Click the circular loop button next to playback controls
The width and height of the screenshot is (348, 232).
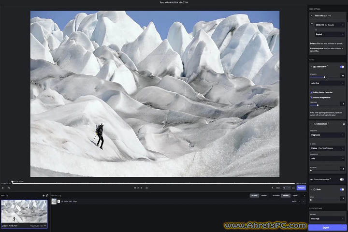pos(147,188)
